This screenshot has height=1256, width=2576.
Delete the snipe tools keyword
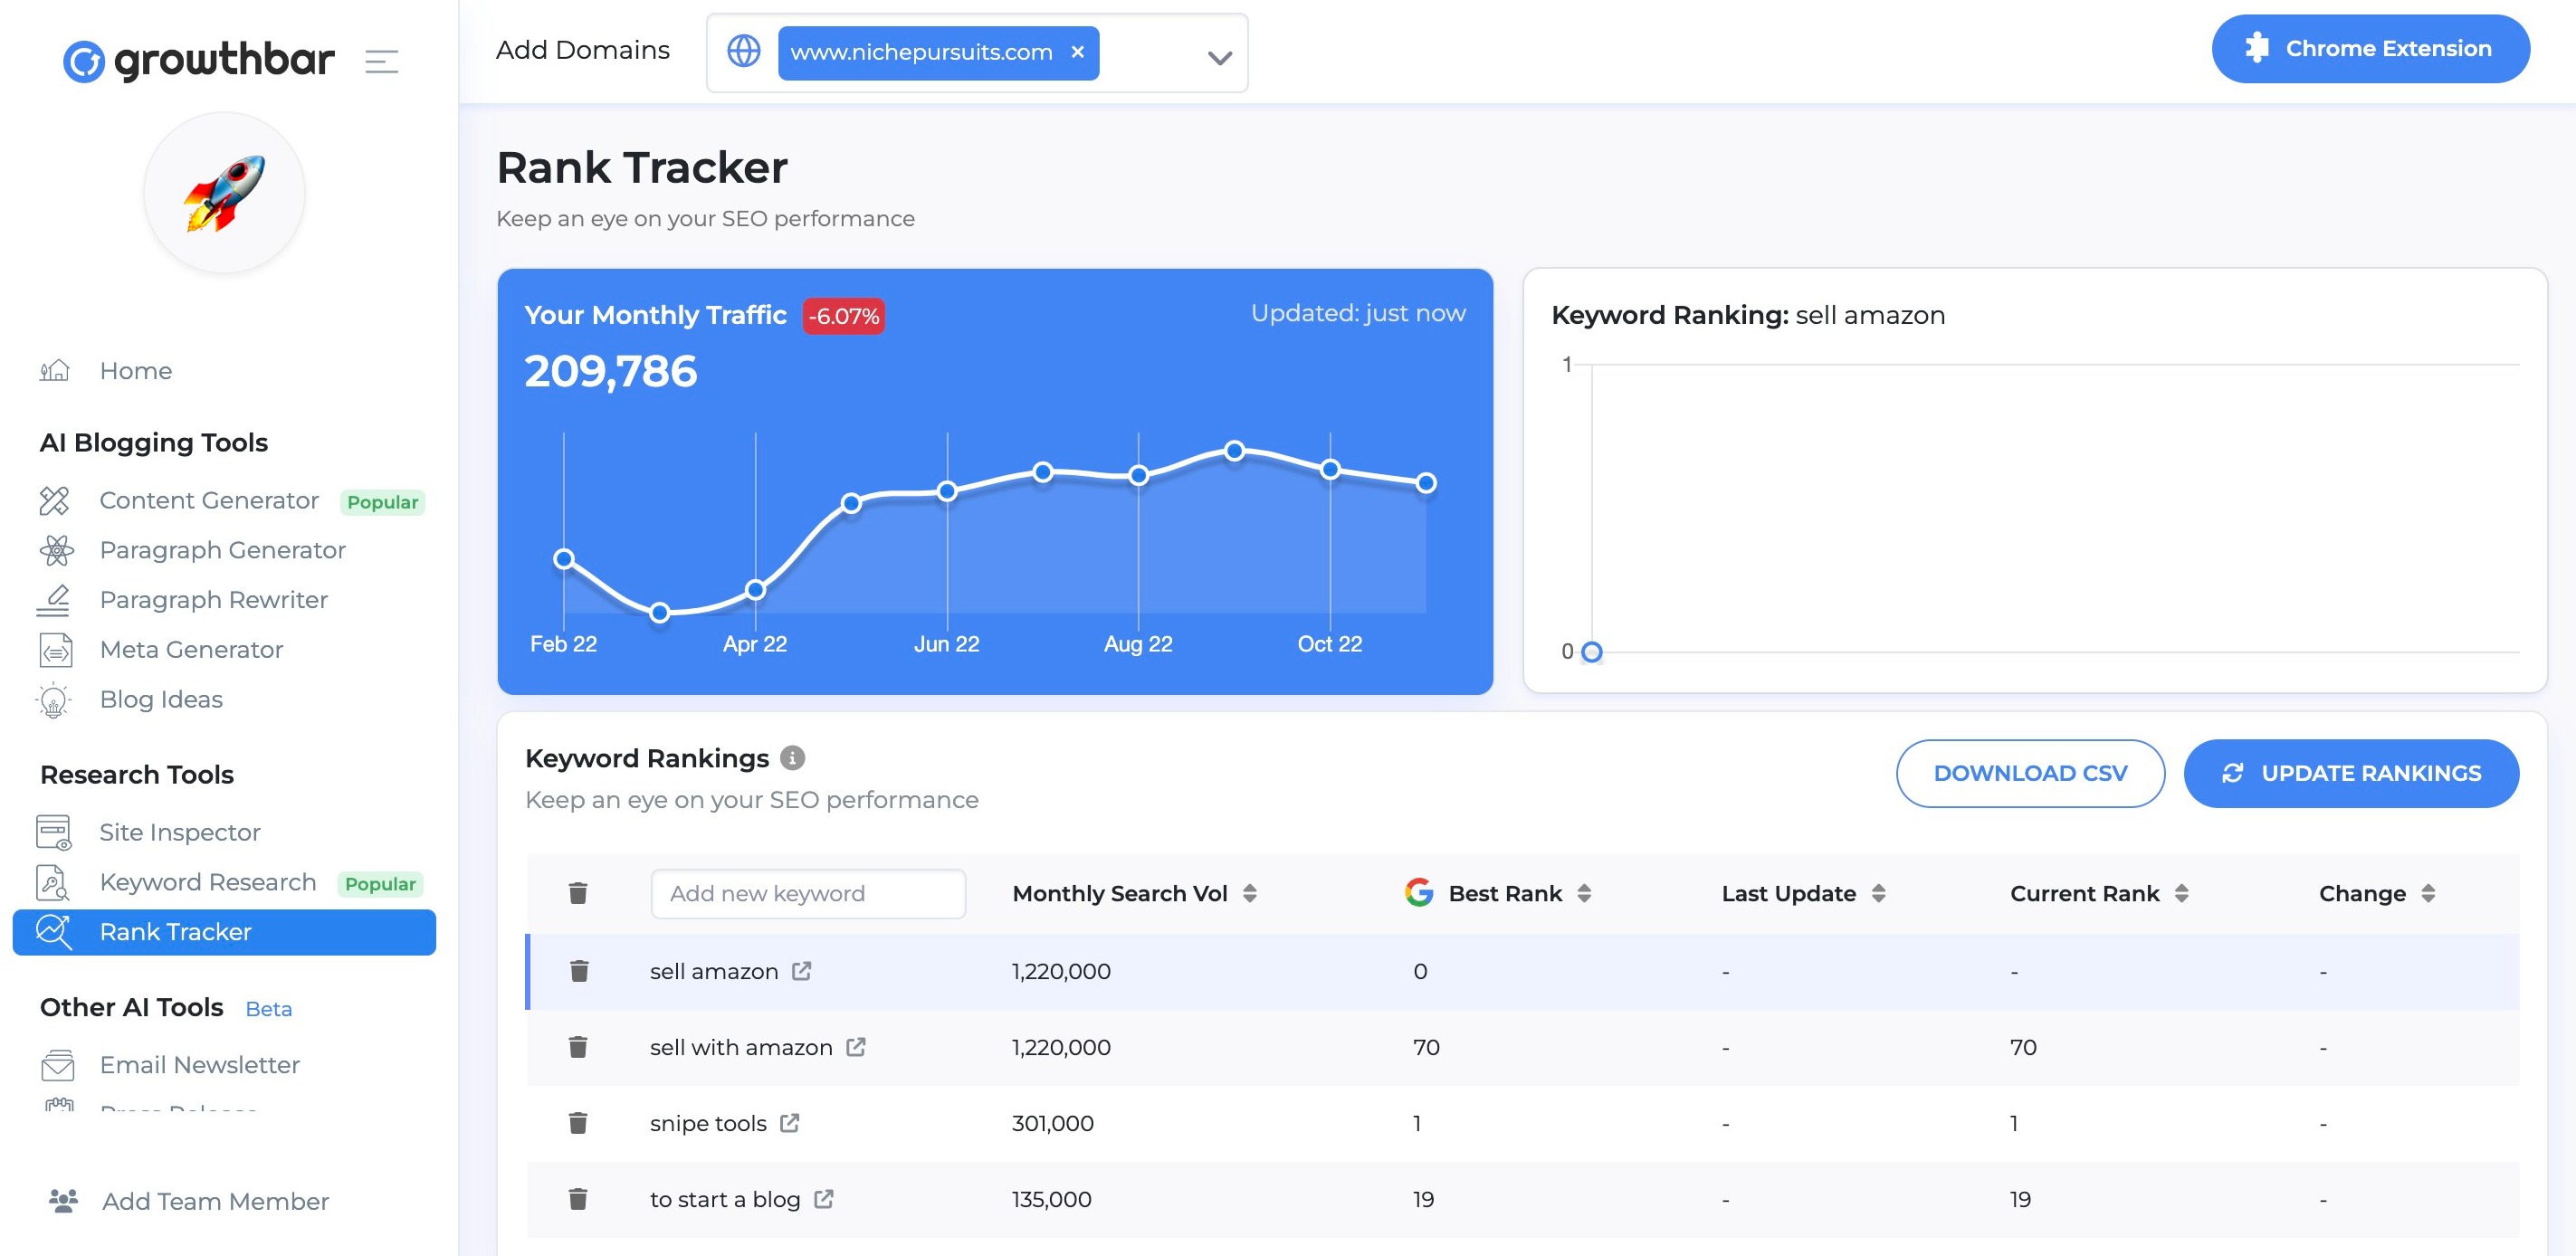(x=578, y=1123)
